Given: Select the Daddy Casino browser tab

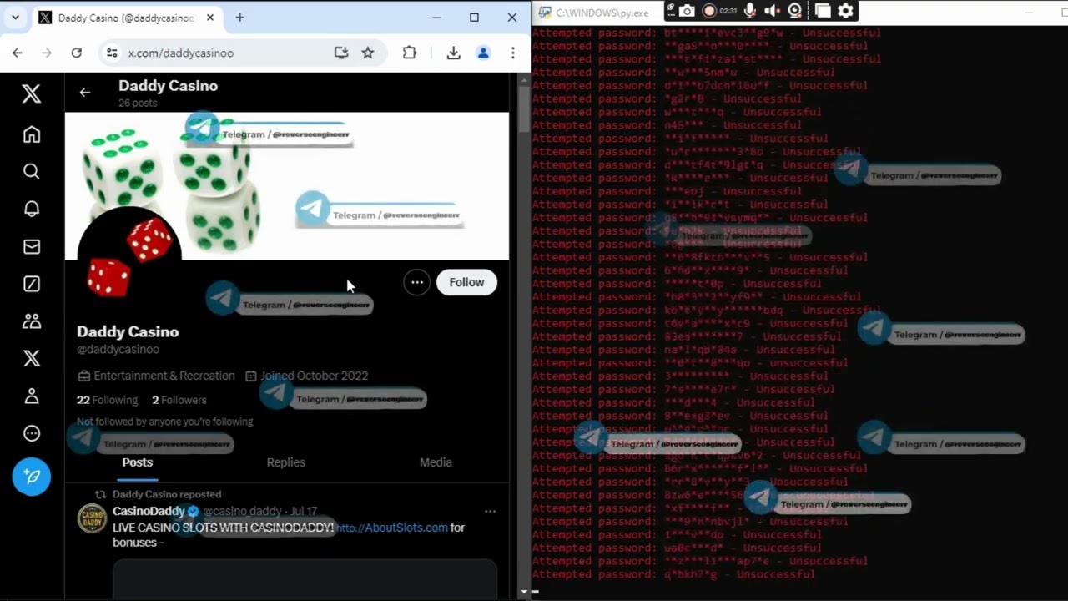Looking at the screenshot, I should point(128,18).
